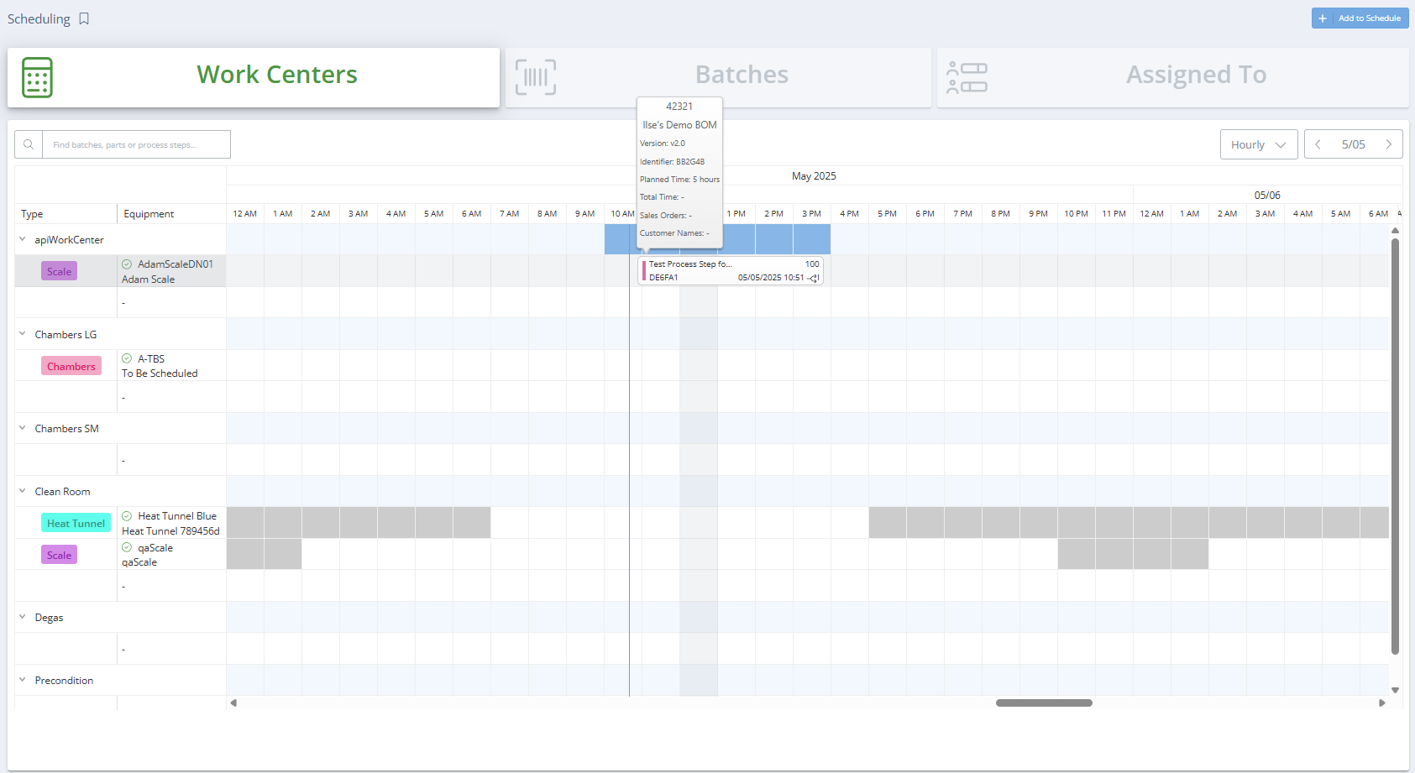
Task: Click the purple Scale tag for qaScale
Action: click(59, 555)
